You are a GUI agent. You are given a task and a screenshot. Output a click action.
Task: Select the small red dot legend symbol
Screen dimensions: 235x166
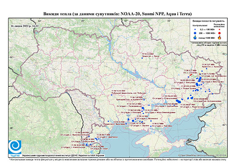click(x=220, y=29)
